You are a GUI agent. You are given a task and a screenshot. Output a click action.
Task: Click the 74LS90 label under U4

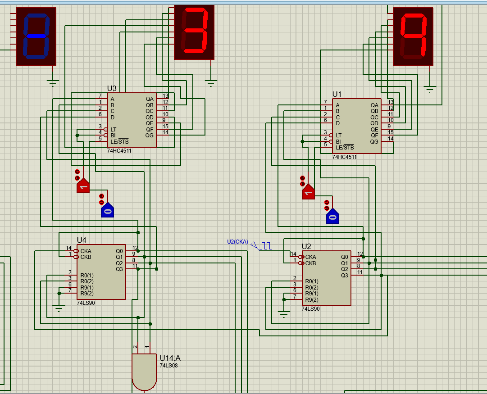pos(86,303)
